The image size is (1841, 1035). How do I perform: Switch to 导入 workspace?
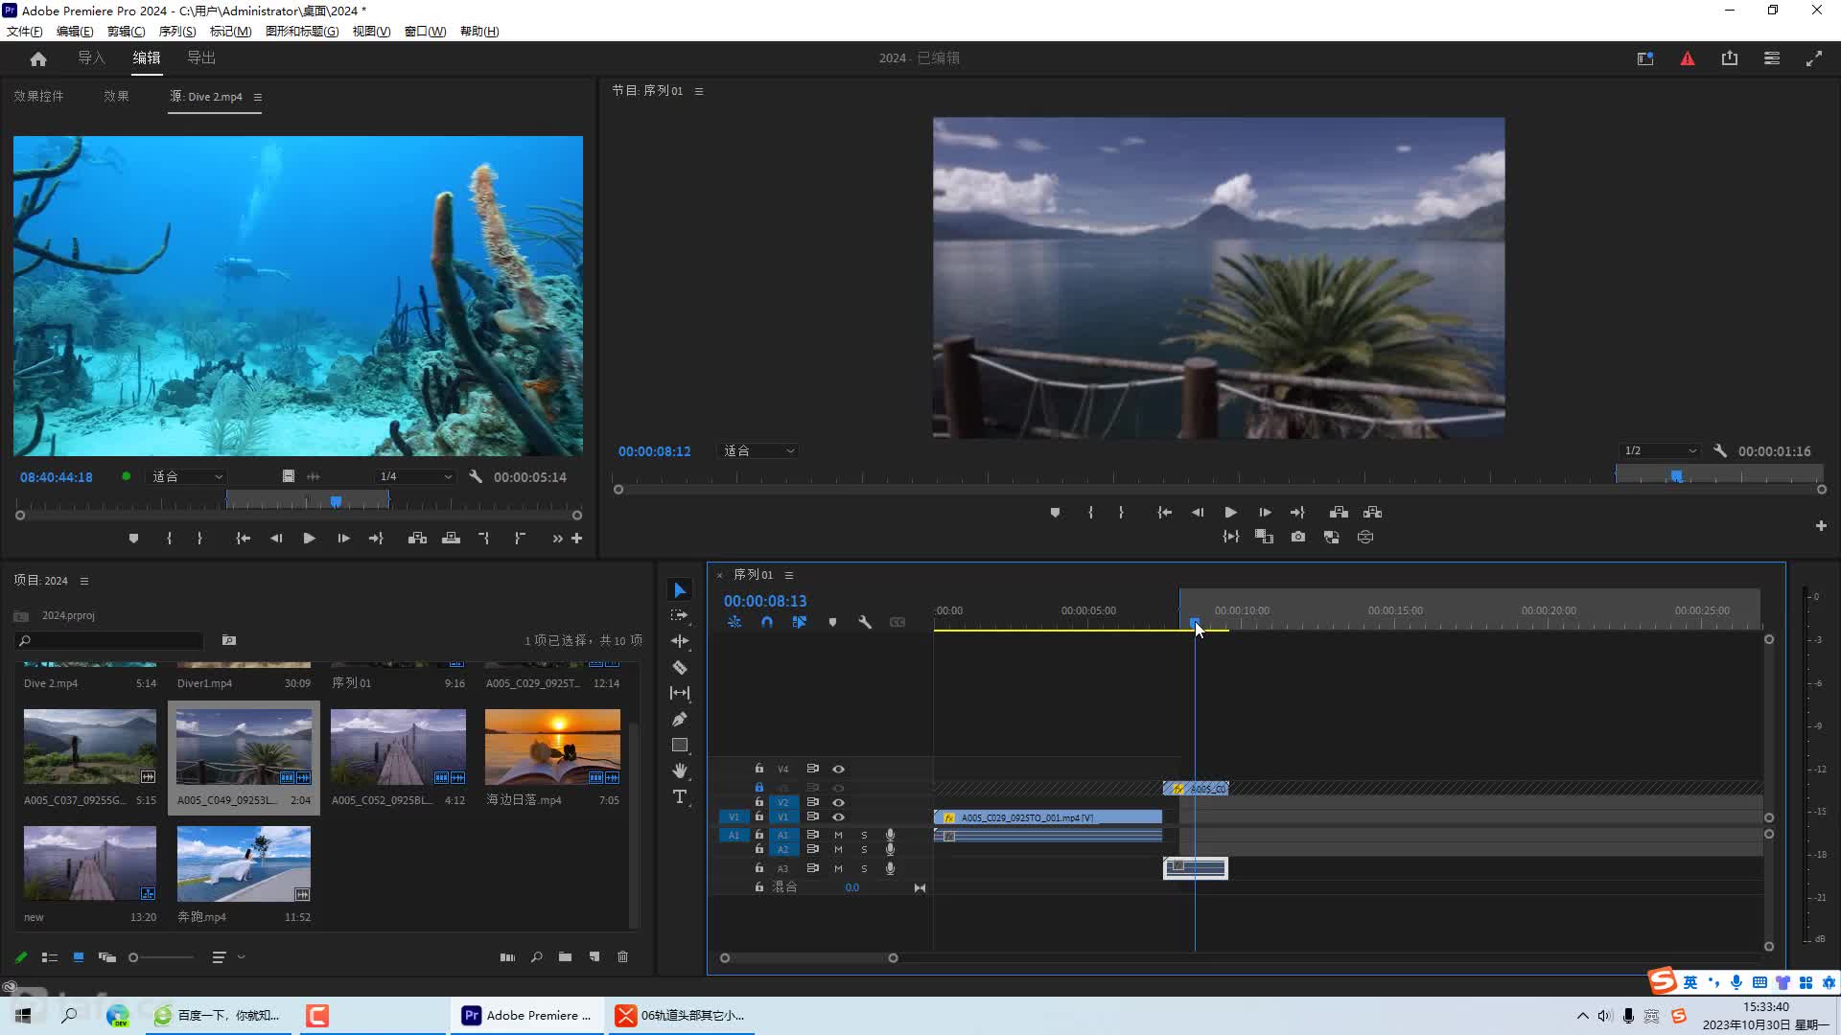tap(91, 57)
